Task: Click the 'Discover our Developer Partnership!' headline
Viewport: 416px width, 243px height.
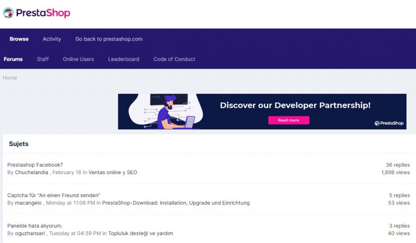Action: (x=295, y=105)
